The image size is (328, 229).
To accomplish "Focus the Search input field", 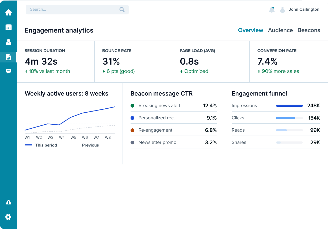I will [77, 10].
